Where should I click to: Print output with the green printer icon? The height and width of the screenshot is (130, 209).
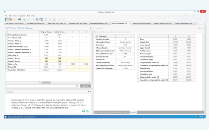pos(84,111)
